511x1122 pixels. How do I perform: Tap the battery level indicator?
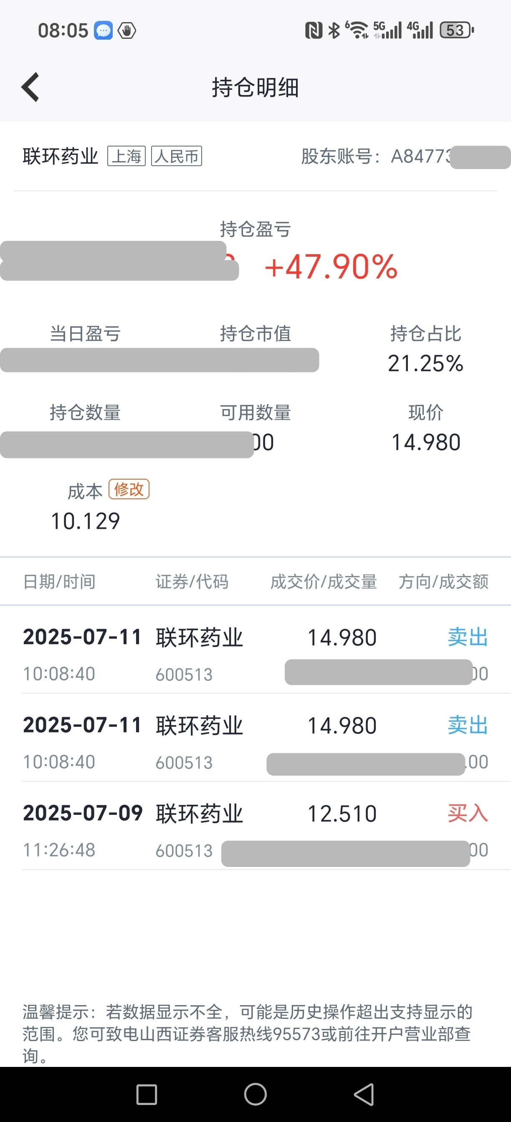pos(457,30)
